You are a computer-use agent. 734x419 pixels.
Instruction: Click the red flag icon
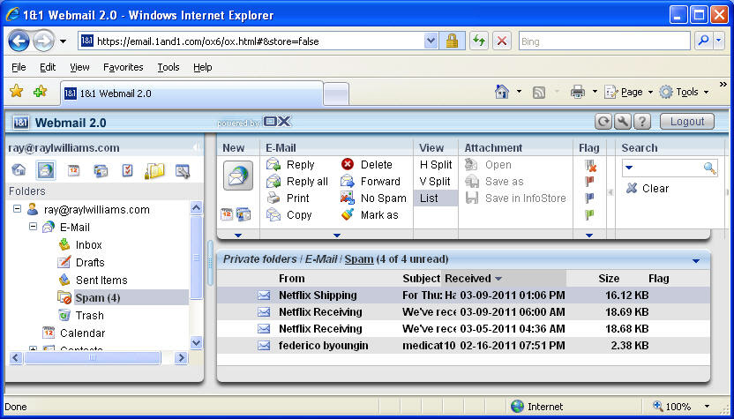coord(589,182)
